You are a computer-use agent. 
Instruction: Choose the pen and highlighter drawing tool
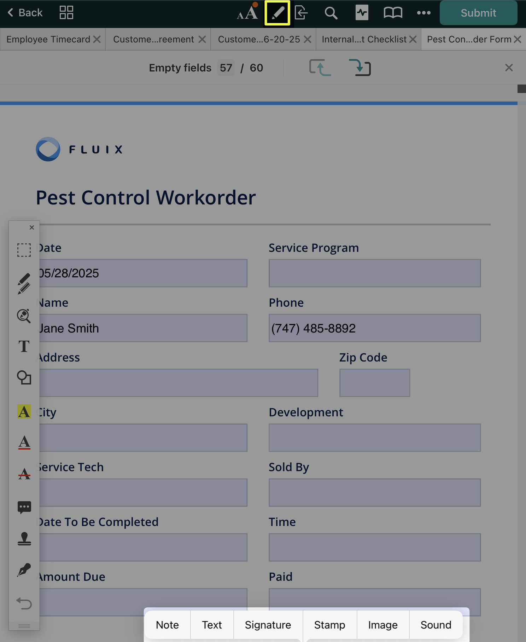point(24,283)
